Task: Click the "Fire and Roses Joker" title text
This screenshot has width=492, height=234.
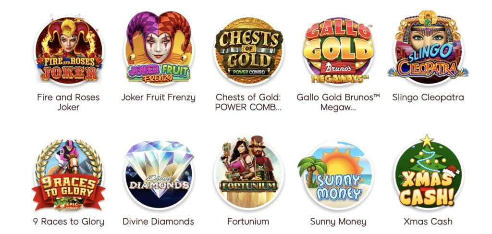Action: [68, 102]
